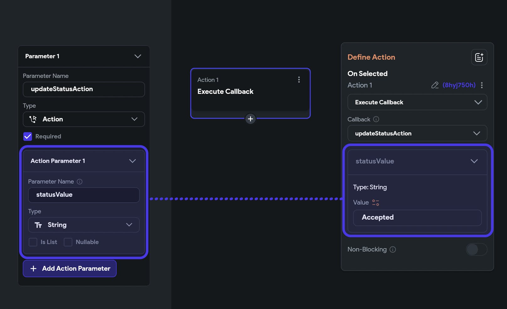Click the info icon next to Non-Blocking

pyautogui.click(x=393, y=249)
